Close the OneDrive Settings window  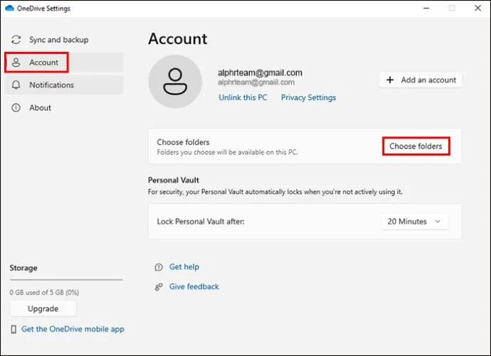point(478,8)
